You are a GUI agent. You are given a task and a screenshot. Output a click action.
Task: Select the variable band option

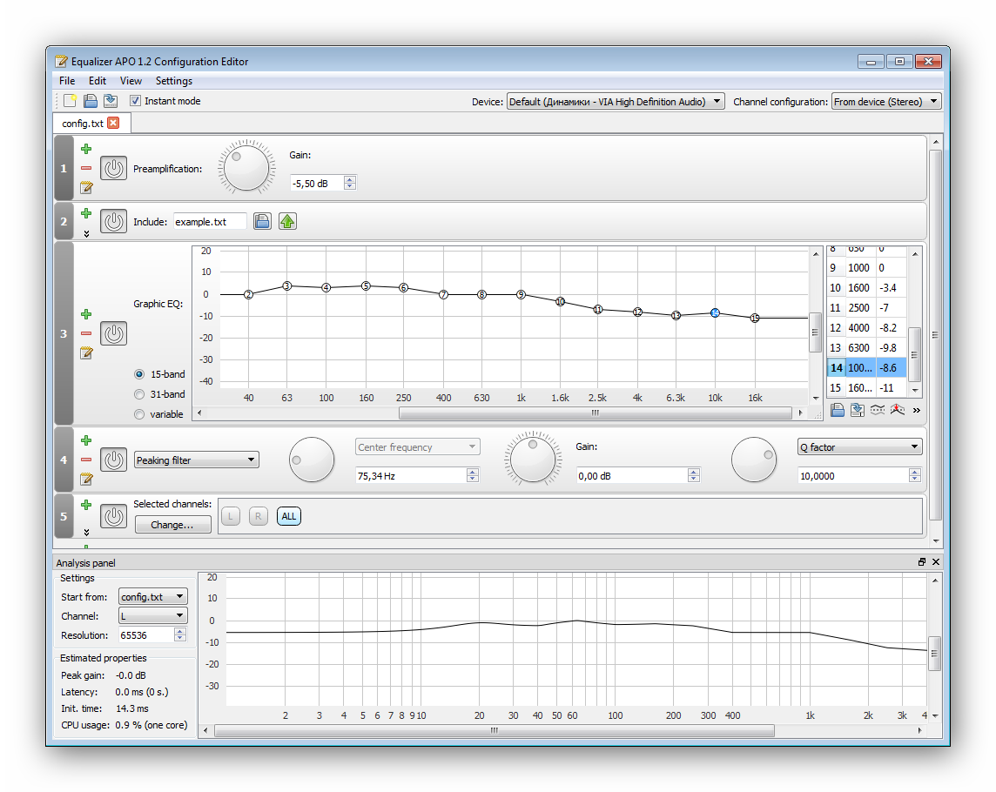point(139,414)
